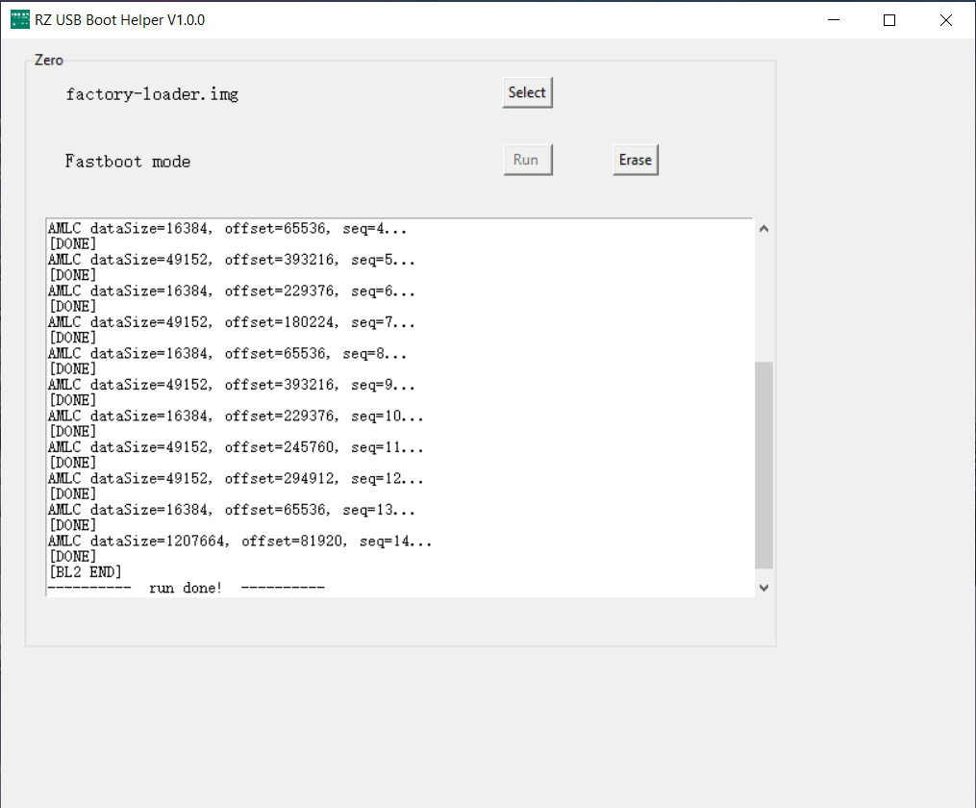Image resolution: width=976 pixels, height=808 pixels.
Task: Click the Fastboot mode label
Action: click(128, 161)
